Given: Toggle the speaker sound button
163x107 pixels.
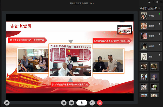Looking at the screenshot, I should [92, 103].
